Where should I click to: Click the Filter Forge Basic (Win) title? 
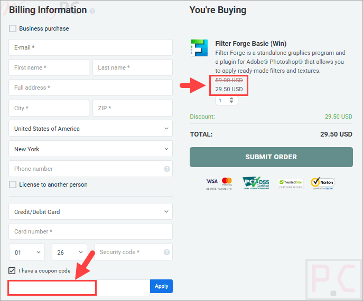(x=251, y=44)
